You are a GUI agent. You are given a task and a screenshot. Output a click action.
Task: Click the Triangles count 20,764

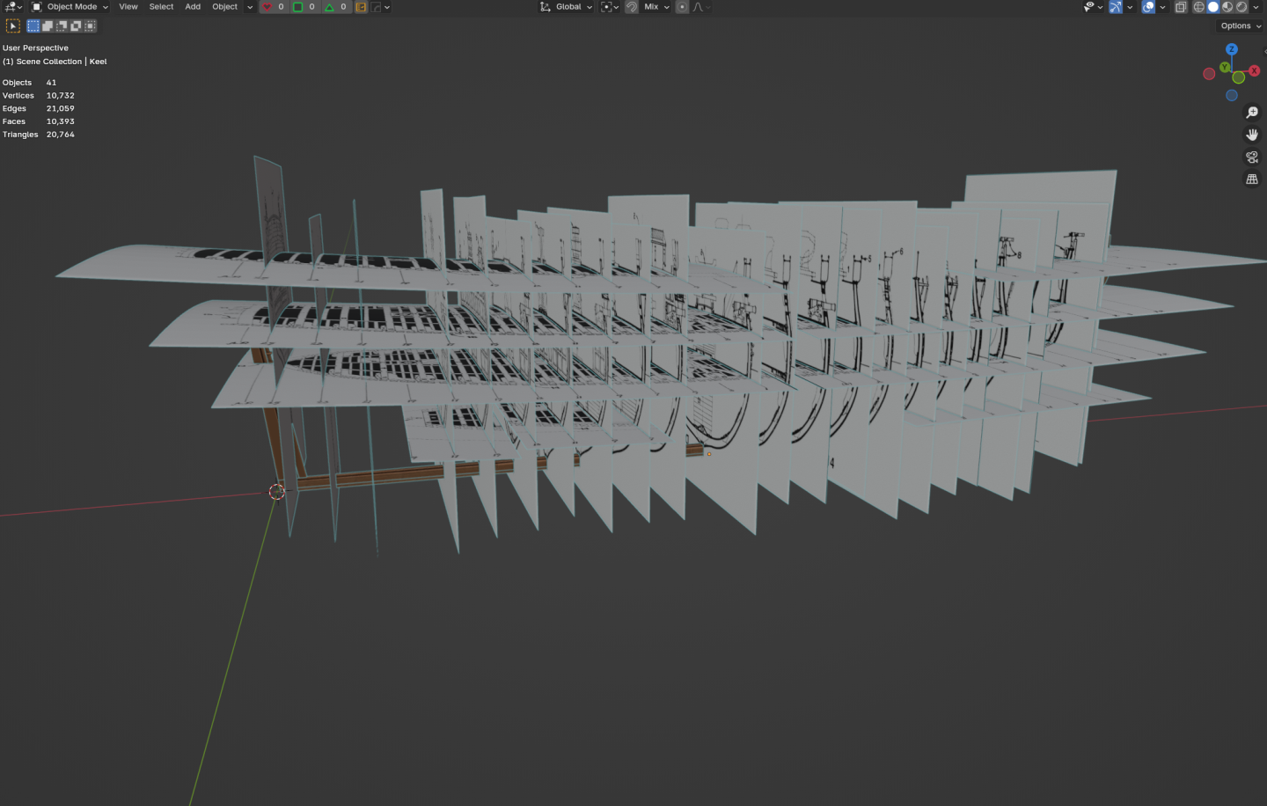pyautogui.click(x=61, y=135)
